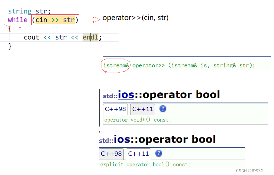Click the closing brace of while loop
Image resolution: width=274 pixels, height=175 pixels.
pyautogui.click(x=10, y=46)
